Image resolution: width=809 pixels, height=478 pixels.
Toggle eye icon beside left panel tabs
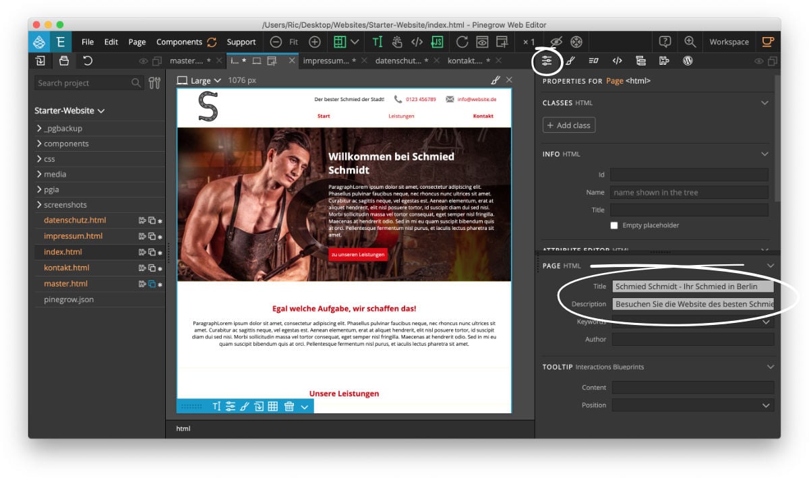point(144,61)
